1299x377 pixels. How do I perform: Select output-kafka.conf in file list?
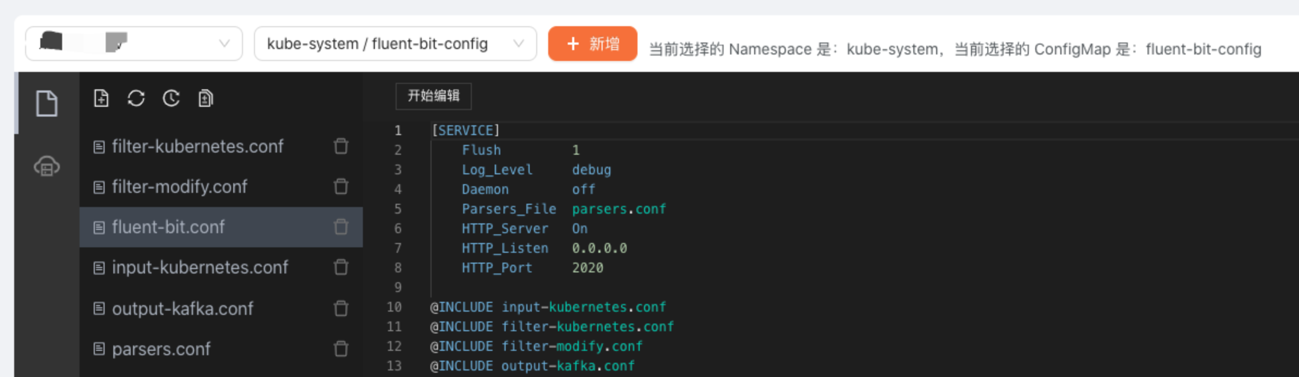click(221, 308)
